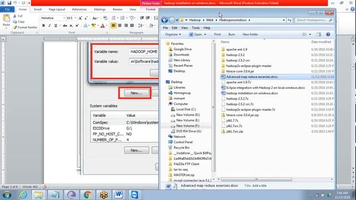This screenshot has width=356, height=200.
Task: Click the font color icon in Word
Action: tap(102, 26)
